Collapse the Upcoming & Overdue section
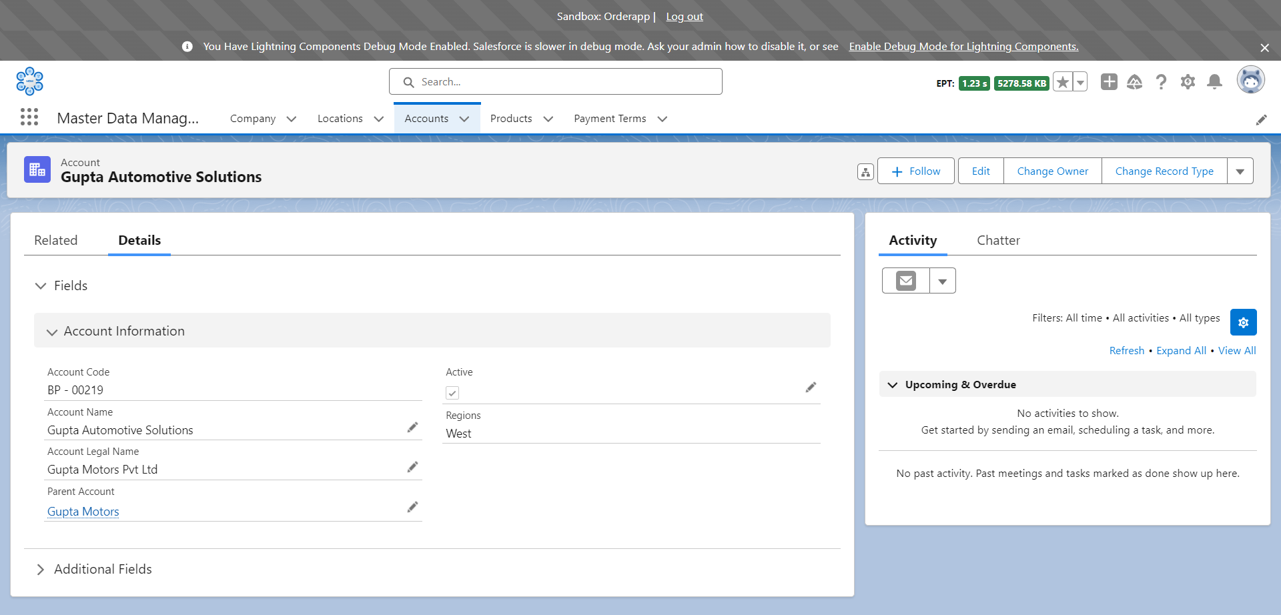This screenshot has width=1281, height=615. coord(893,385)
